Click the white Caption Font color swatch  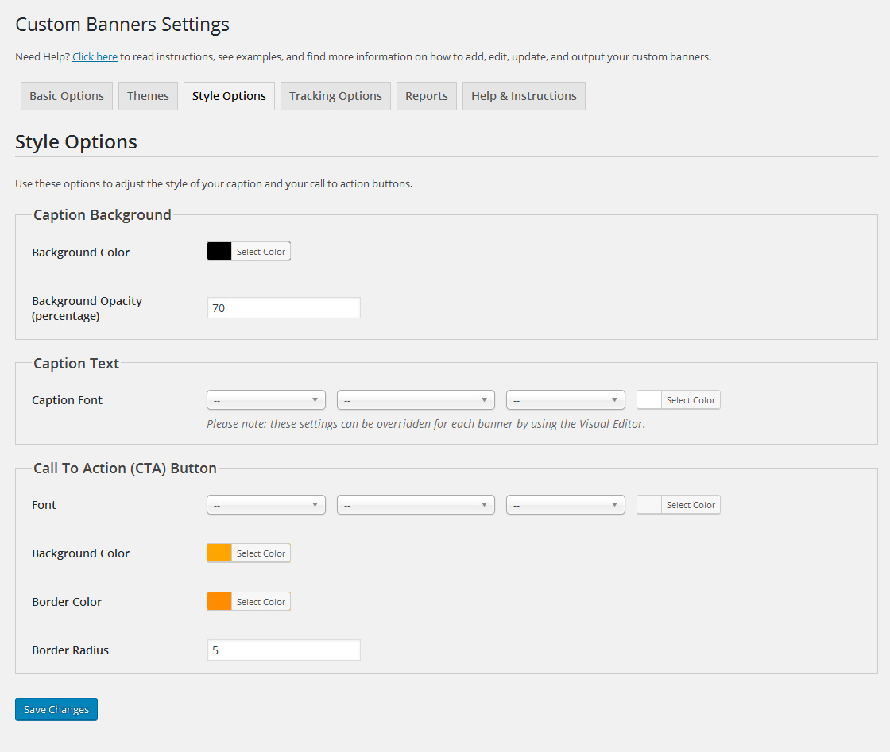(649, 400)
